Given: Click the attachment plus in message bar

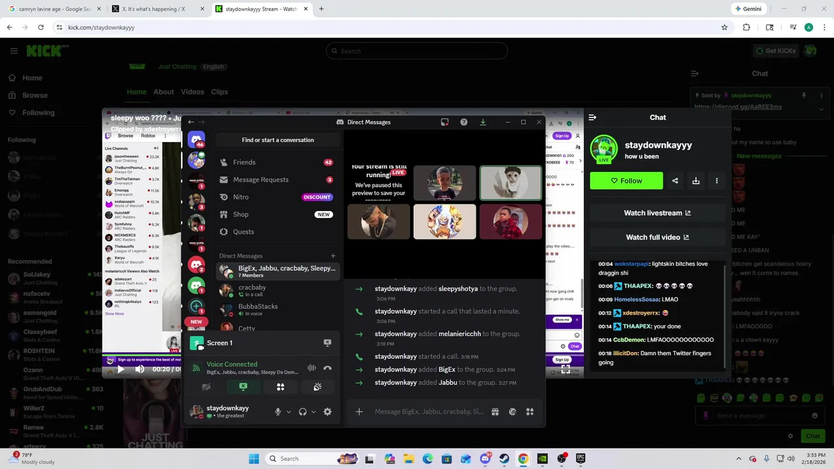Looking at the screenshot, I should (359, 412).
